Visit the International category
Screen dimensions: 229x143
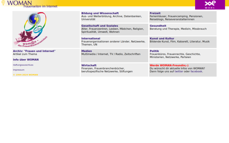click(x=91, y=39)
